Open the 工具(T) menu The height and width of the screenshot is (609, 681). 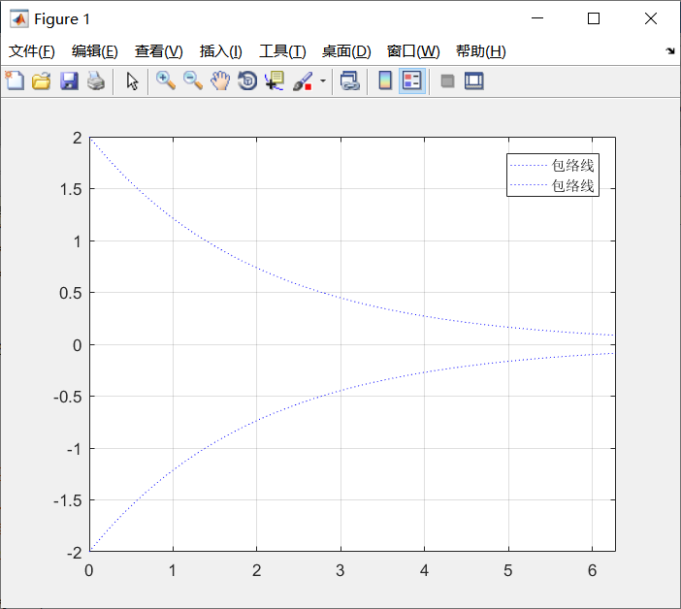(282, 51)
